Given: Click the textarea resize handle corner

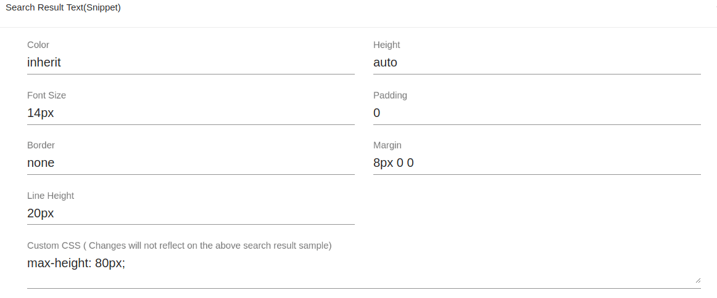Looking at the screenshot, I should point(698,280).
